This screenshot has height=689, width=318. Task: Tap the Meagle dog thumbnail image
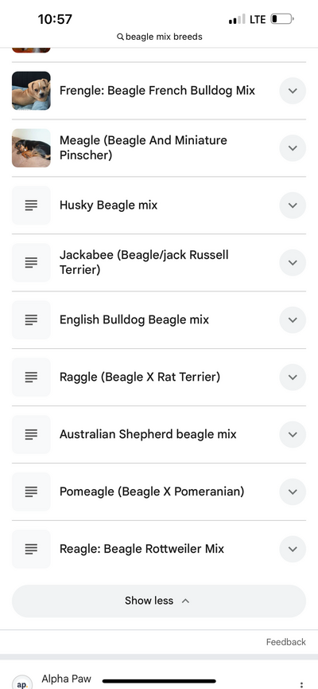coord(31,148)
